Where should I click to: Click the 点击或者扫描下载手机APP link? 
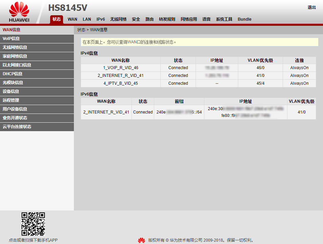[33, 240]
